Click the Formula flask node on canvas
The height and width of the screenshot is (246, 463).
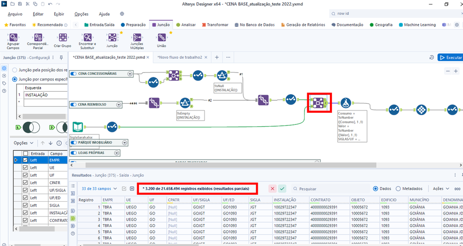click(x=345, y=103)
